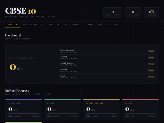Select the Maths (Standard) exam row
This screenshot has width=164, height=123.
pyautogui.click(x=108, y=51)
